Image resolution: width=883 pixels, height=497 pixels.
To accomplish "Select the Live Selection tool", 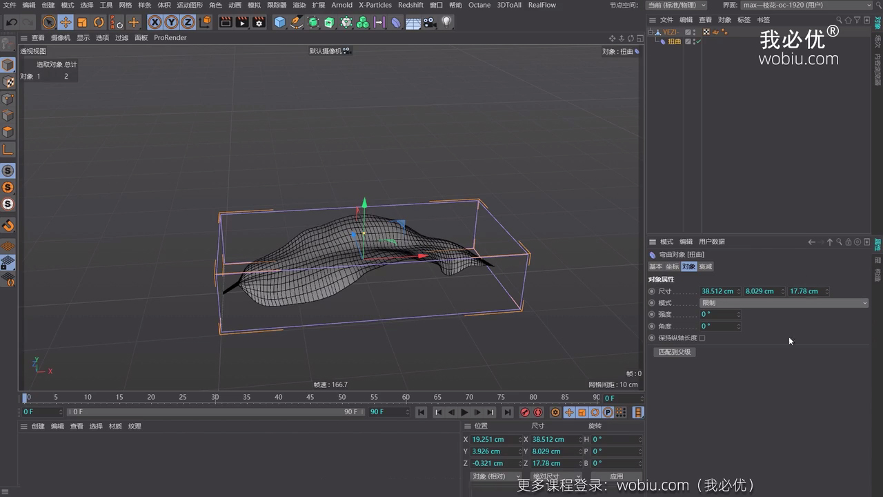I will pyautogui.click(x=49, y=22).
